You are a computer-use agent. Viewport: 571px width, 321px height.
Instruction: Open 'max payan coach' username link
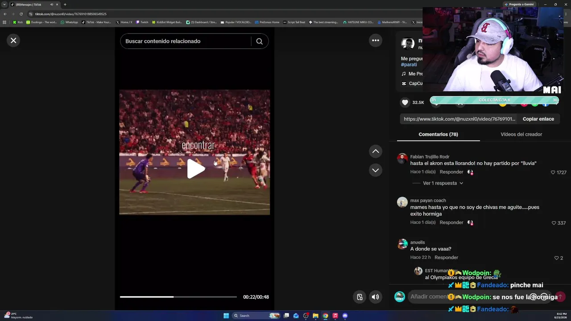(x=428, y=201)
